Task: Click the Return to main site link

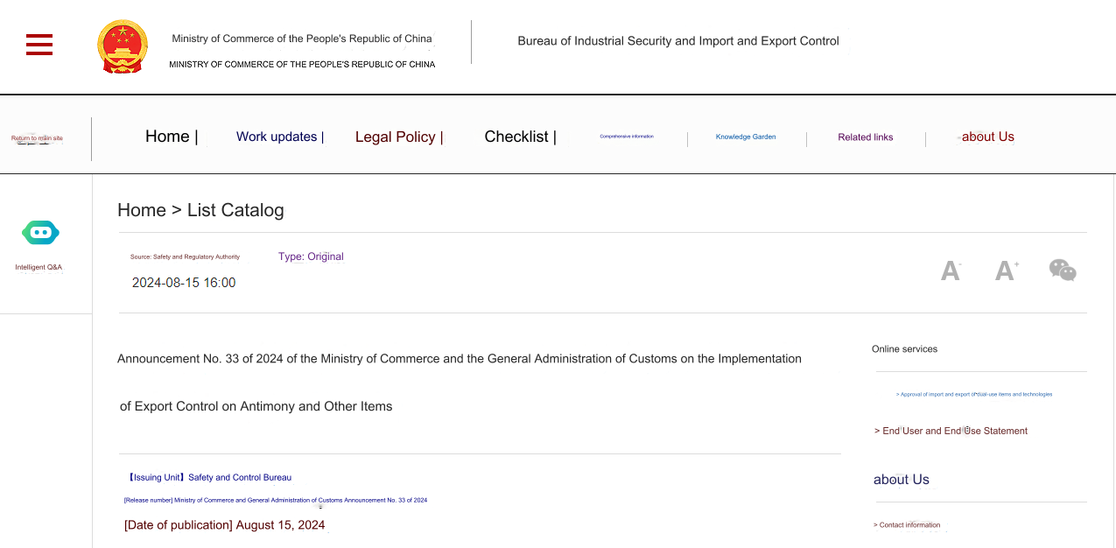Action: point(37,138)
